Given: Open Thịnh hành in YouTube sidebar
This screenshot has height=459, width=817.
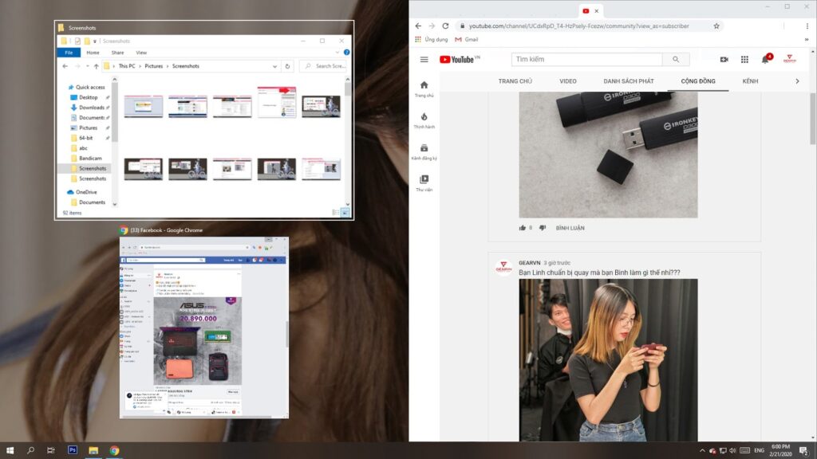Looking at the screenshot, I should (x=424, y=120).
